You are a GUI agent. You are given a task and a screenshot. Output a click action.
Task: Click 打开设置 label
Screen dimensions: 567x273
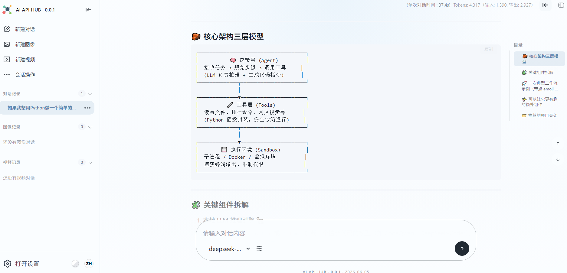[x=27, y=264]
